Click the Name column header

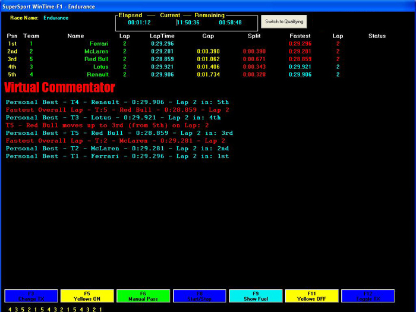[x=75, y=36]
